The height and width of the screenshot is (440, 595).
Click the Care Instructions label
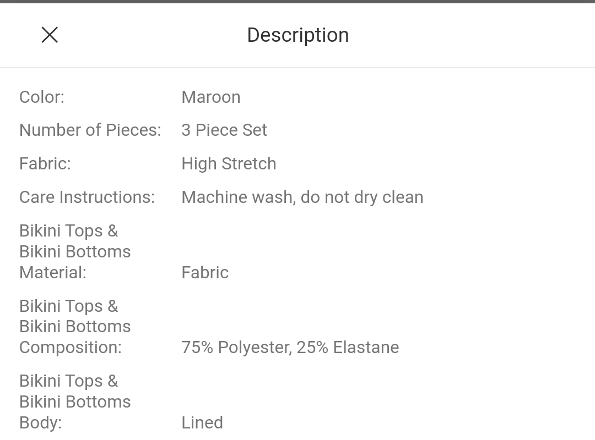click(x=87, y=197)
